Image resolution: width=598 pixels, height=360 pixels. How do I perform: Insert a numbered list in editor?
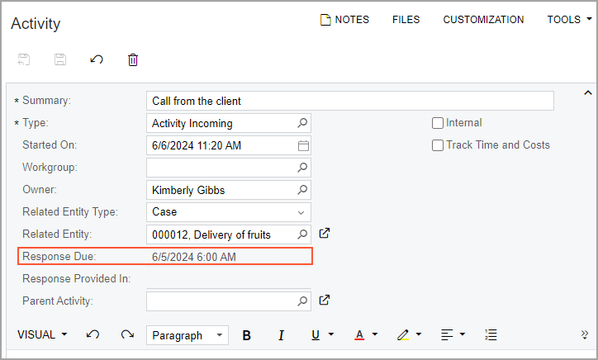(491, 335)
